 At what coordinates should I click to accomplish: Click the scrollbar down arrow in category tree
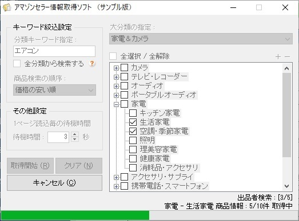pos(286,186)
